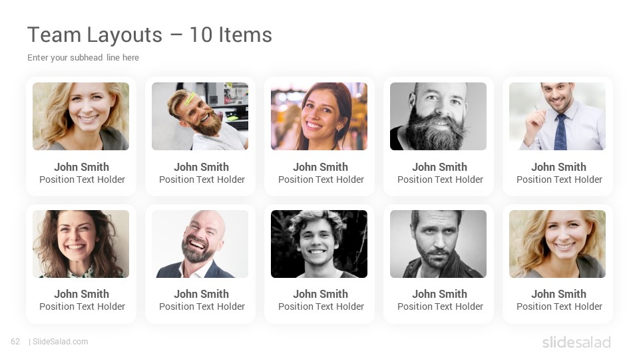Image resolution: width=639 pixels, height=359 pixels.
Task: Click John Smith name under bald laughing man
Action: pos(201,294)
